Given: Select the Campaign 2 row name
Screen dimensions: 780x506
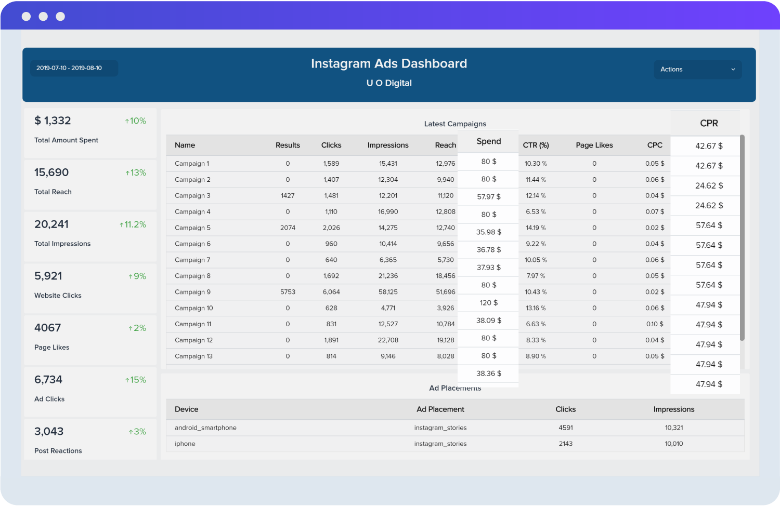Looking at the screenshot, I should pos(192,180).
